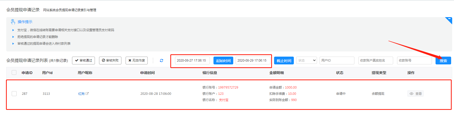
Task: Click the blue 搜索 search button
Action: click(443, 61)
